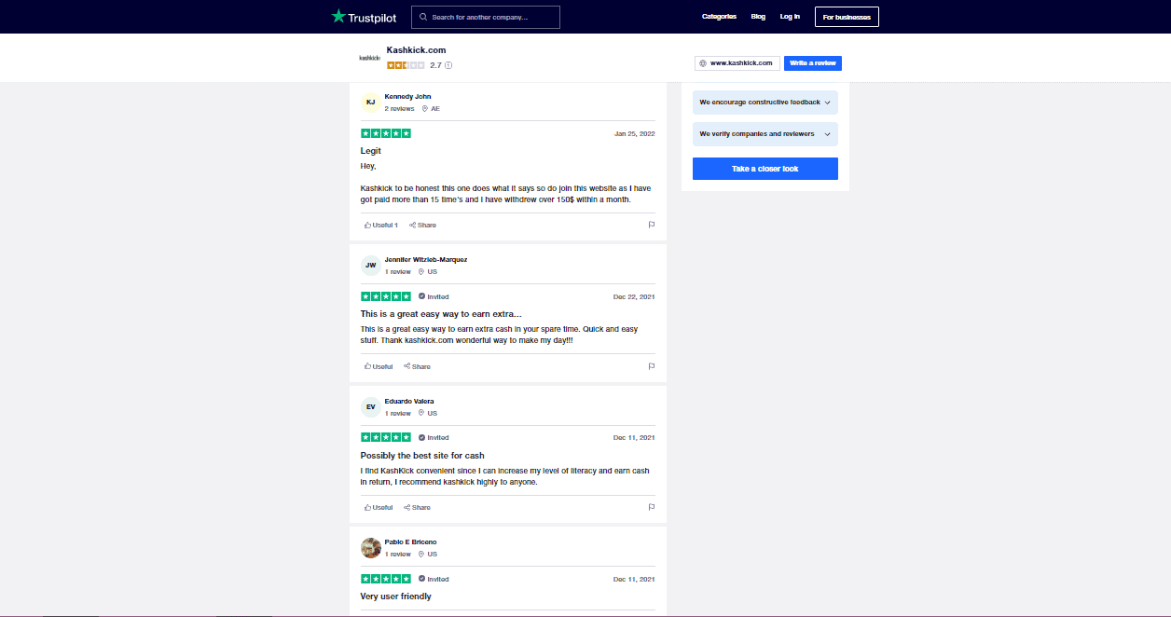Open Jennifer Witzleb-Marquez's JW avatar
Image resolution: width=1171 pixels, height=617 pixels.
pos(370,266)
